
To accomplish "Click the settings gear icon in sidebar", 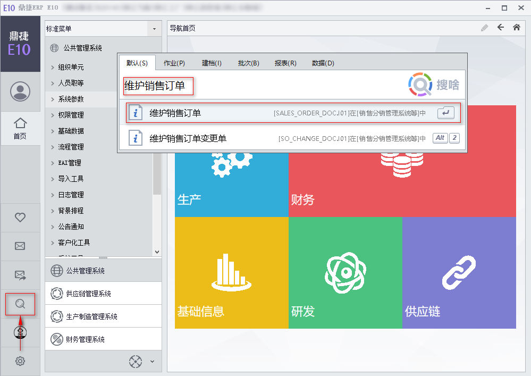I will point(20,361).
